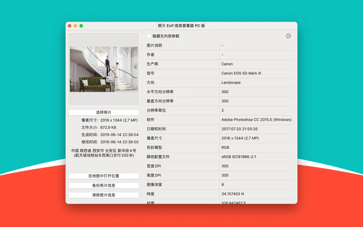Enable the 隐藏无内容参数 checkbox

click(149, 36)
